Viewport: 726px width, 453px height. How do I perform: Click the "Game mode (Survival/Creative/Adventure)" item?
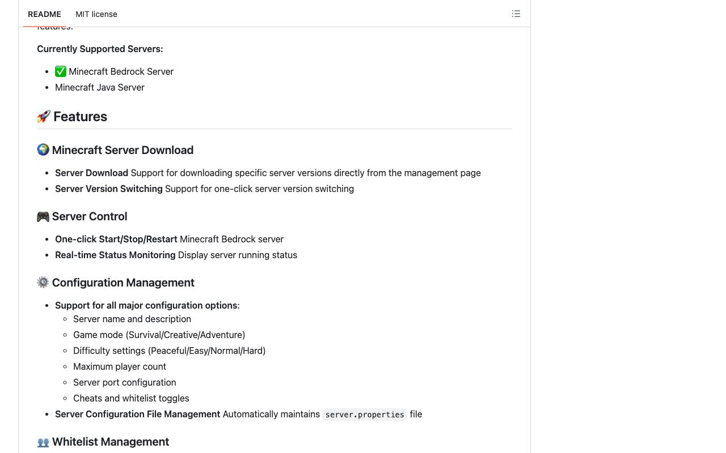pos(159,335)
